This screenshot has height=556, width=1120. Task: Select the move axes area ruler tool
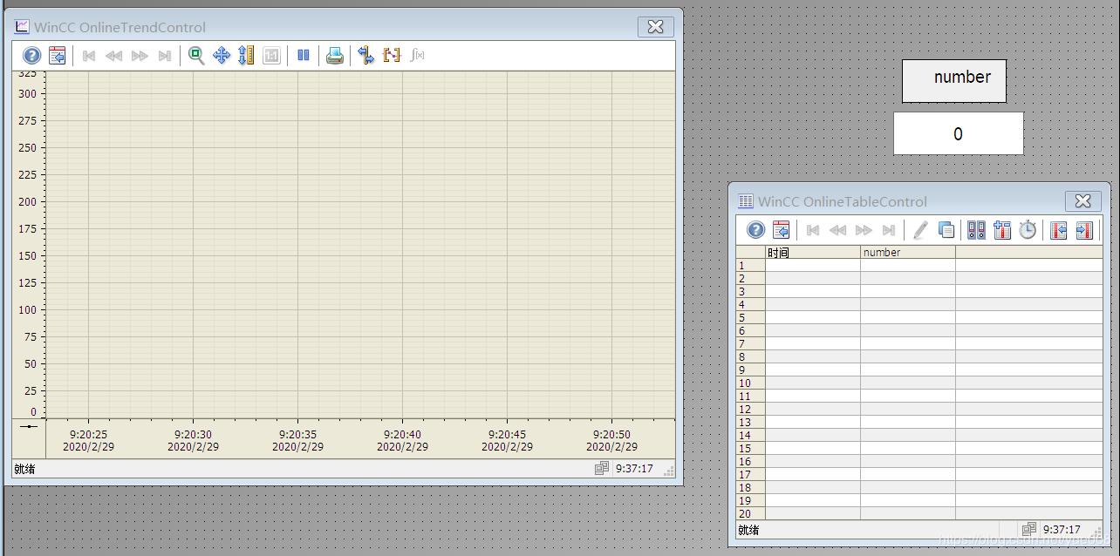pos(247,56)
